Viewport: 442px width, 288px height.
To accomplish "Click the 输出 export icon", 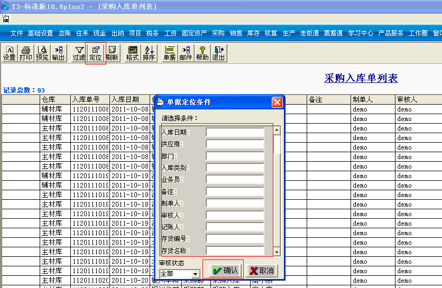I will [x=59, y=53].
